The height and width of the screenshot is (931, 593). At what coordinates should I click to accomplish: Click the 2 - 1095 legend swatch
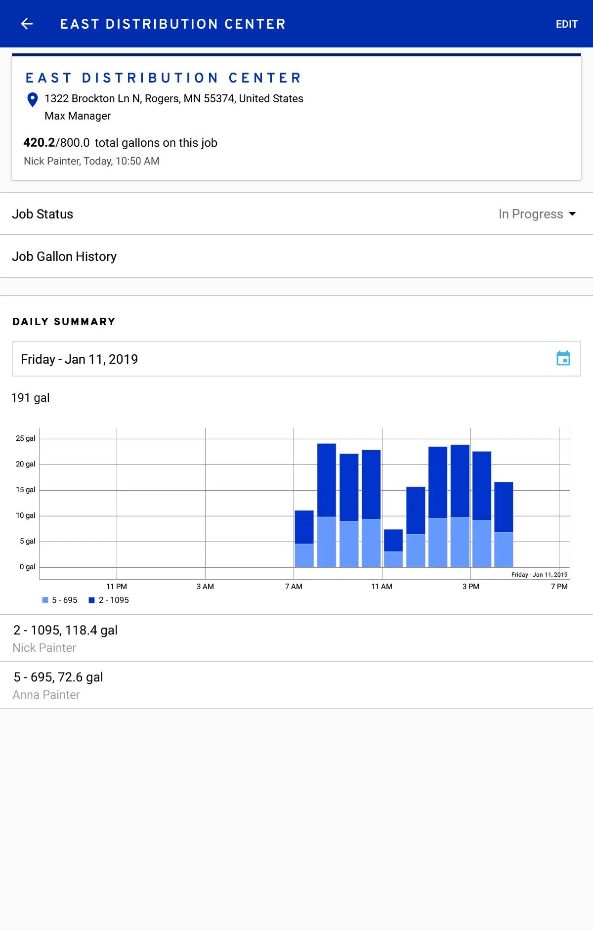(x=91, y=600)
